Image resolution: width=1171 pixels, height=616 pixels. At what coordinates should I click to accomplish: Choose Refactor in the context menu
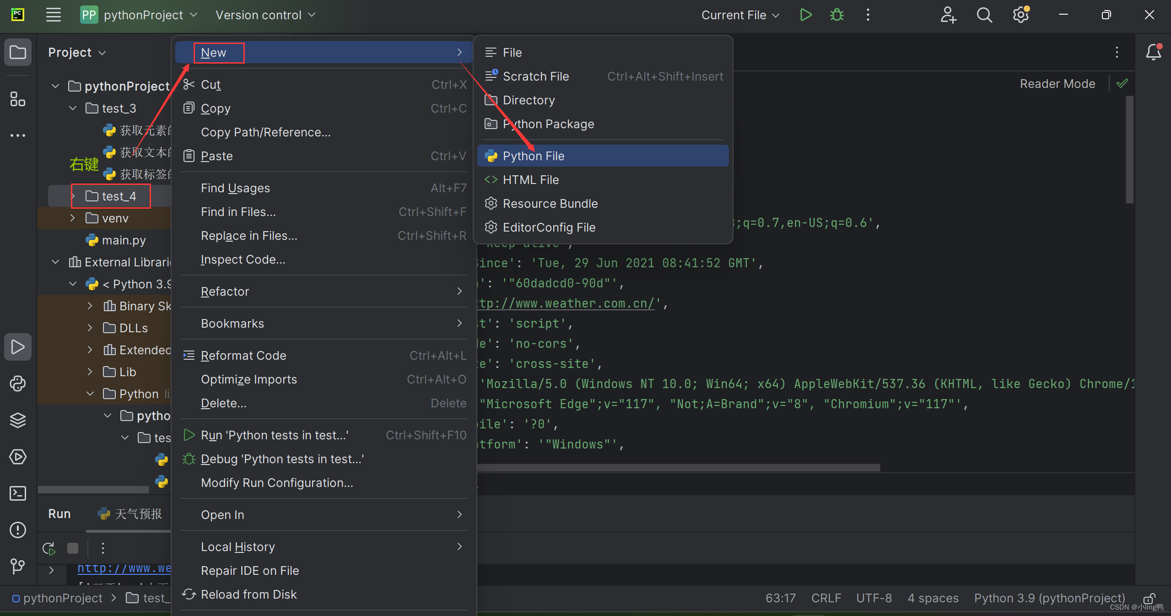click(225, 292)
